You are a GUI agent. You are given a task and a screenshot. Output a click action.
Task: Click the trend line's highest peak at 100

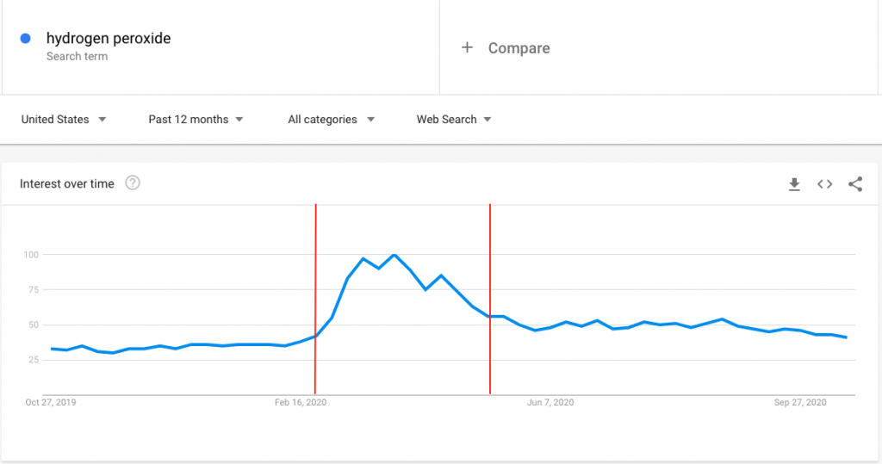[x=394, y=255]
